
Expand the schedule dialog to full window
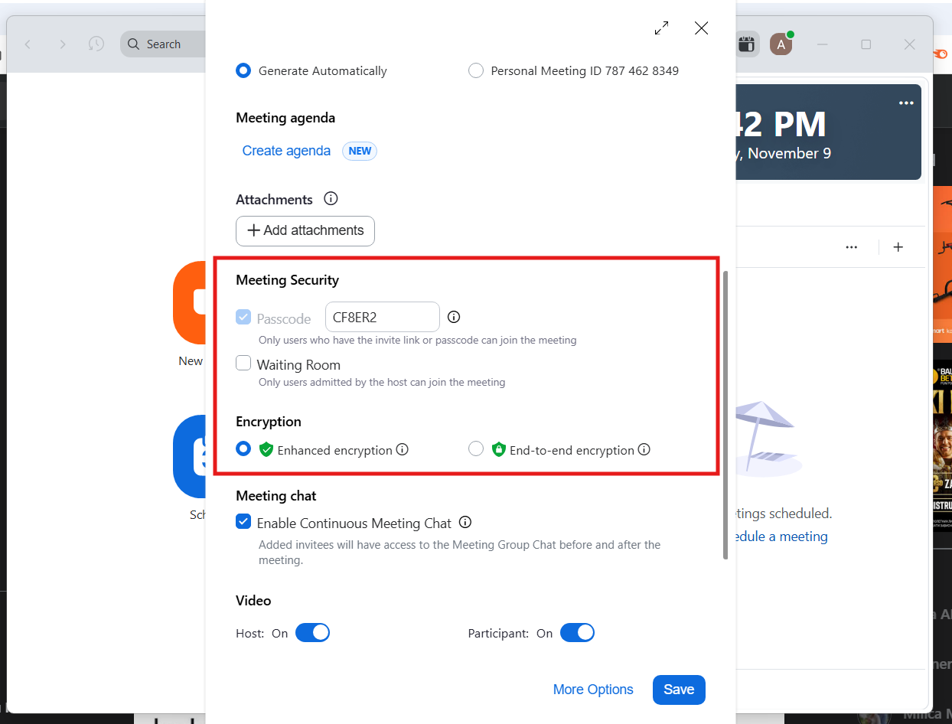tap(662, 28)
